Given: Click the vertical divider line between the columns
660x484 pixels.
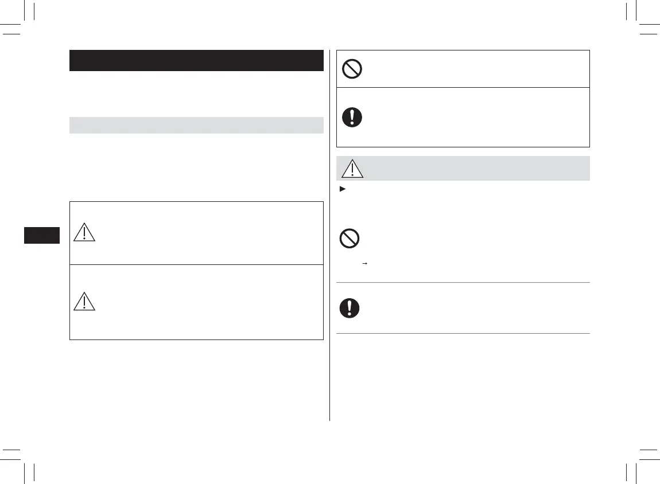Looking at the screenshot, I should point(330,229).
